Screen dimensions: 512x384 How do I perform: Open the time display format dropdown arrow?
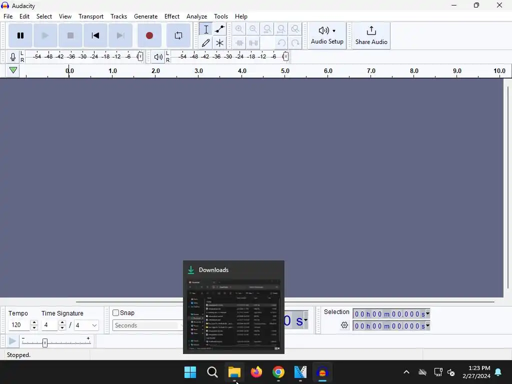tap(305, 319)
